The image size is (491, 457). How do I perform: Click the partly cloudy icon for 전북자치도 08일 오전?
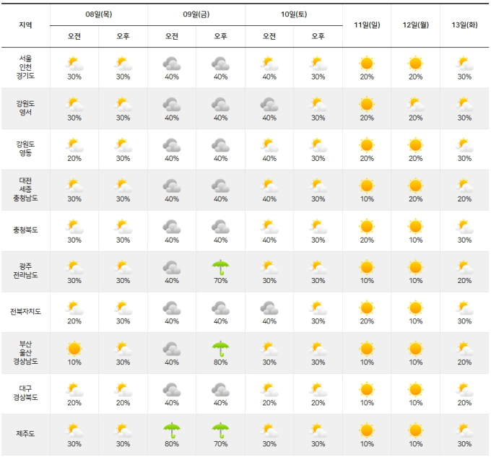[74, 308]
